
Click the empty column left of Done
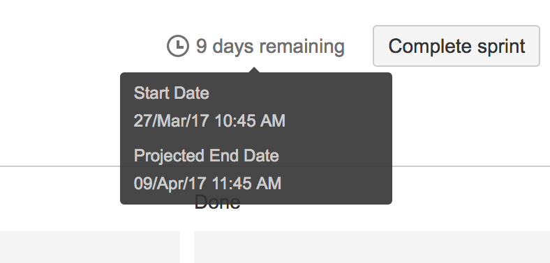tap(90, 247)
